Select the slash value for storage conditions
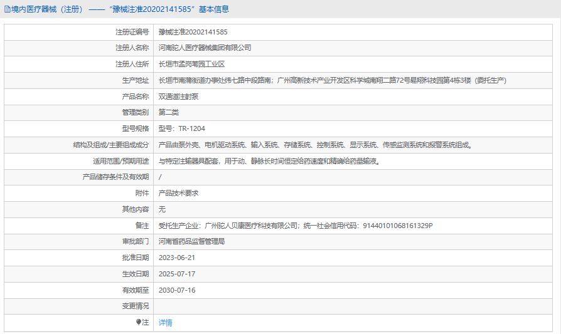 coord(160,177)
